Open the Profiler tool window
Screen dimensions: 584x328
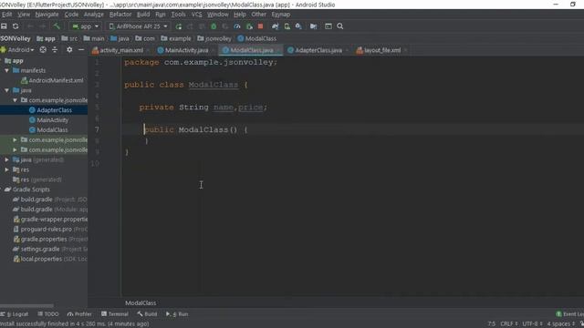point(79,314)
